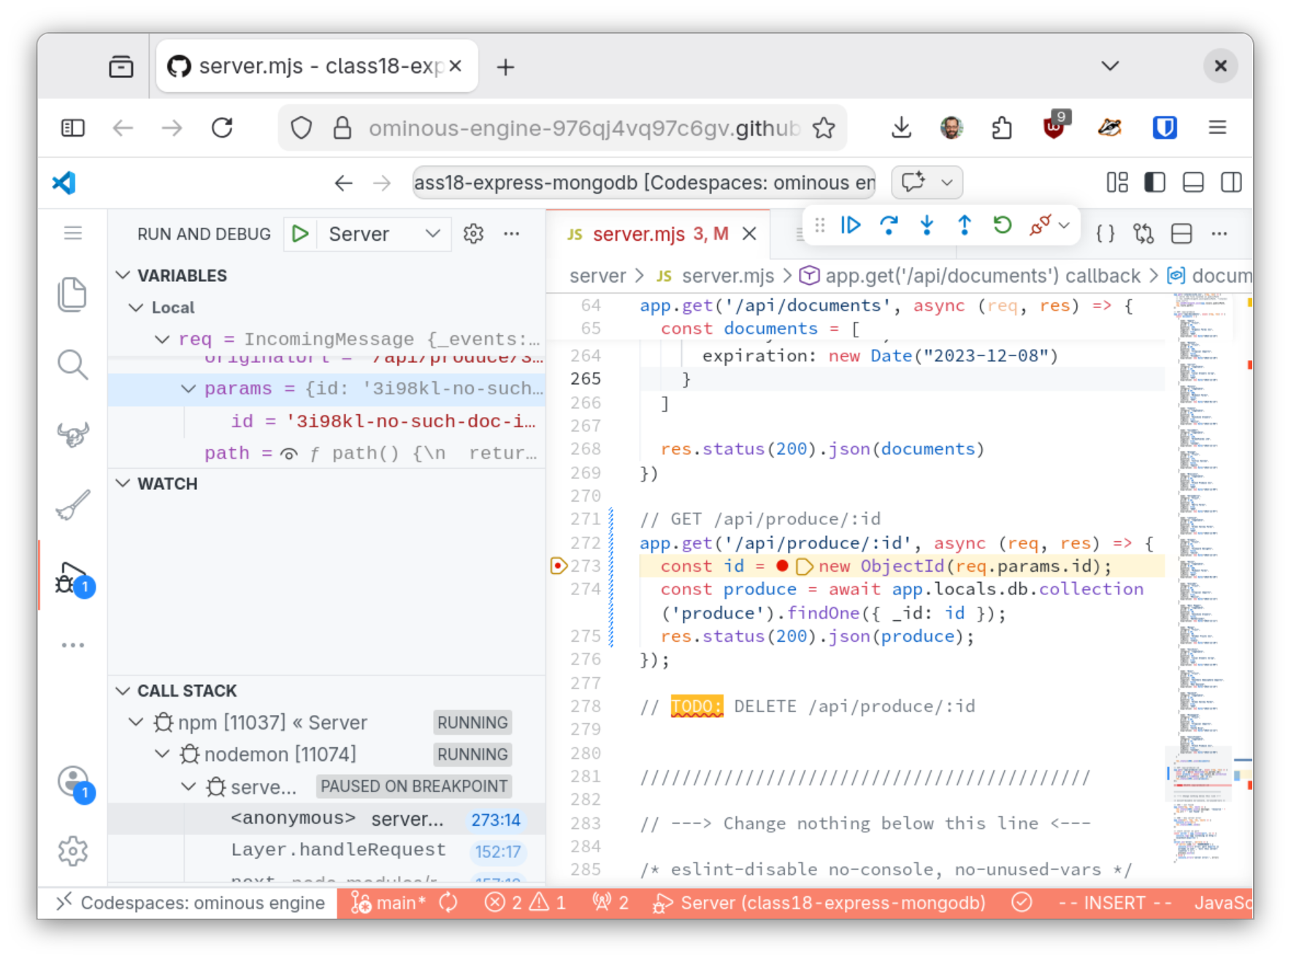Click the debug Continue button
Screen dimensions: 1291x961
point(851,225)
